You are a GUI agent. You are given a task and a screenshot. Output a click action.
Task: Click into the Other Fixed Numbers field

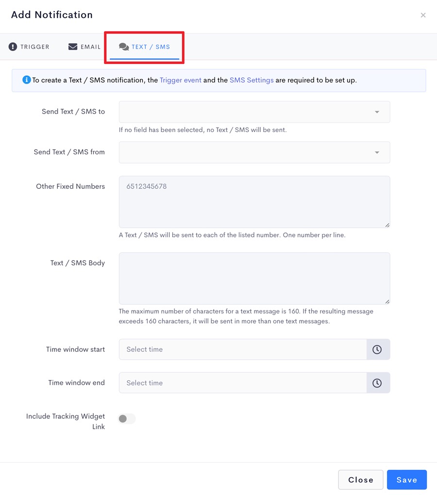254,202
